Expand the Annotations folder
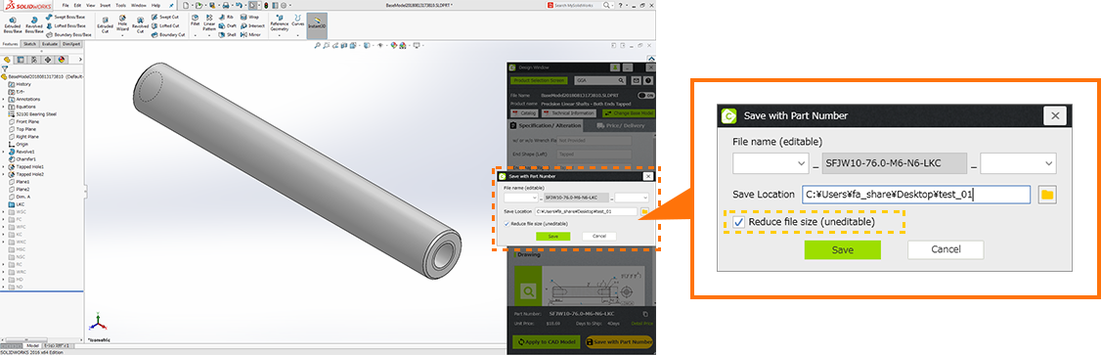This screenshot has height=355, width=1101. [4, 99]
